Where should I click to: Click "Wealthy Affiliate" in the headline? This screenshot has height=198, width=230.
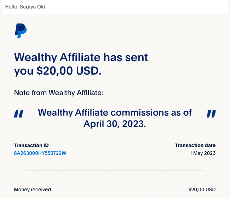(x=57, y=57)
